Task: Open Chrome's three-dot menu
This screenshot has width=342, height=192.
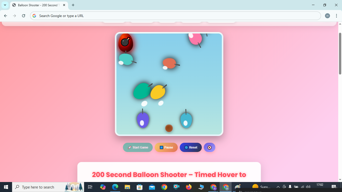Action: (336, 15)
